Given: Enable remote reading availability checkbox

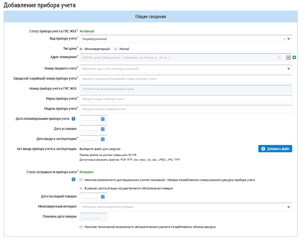Looking at the screenshot, I should click(x=81, y=180).
